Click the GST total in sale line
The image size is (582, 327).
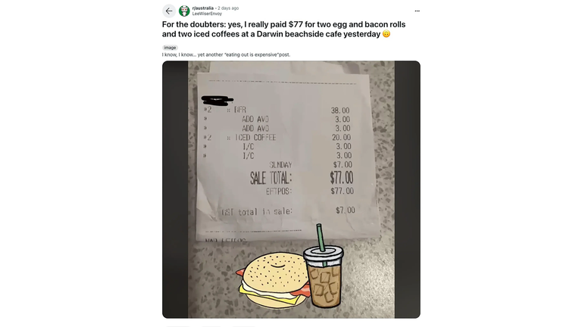(x=288, y=211)
